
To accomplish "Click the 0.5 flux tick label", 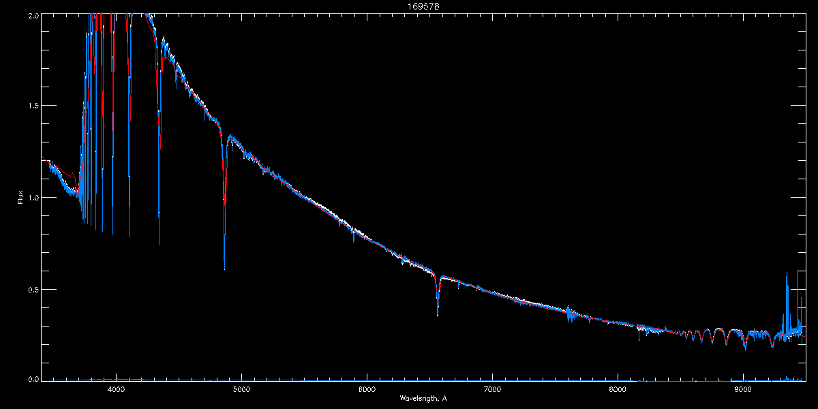I will coord(33,289).
